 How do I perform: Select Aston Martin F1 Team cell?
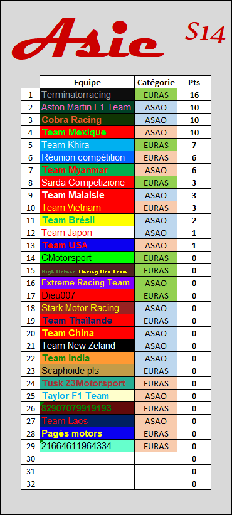[87, 107]
